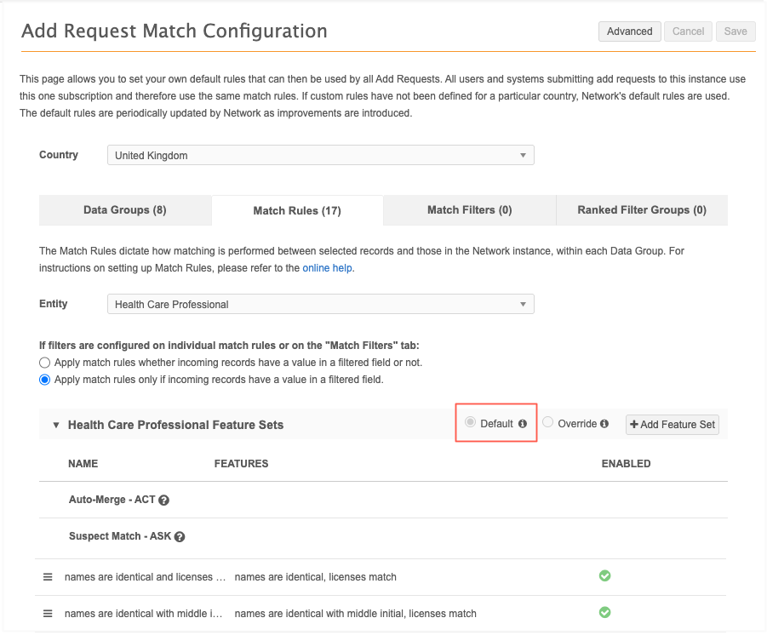Choose the Override radio option
Screen dimensions: 767x635
coord(548,421)
